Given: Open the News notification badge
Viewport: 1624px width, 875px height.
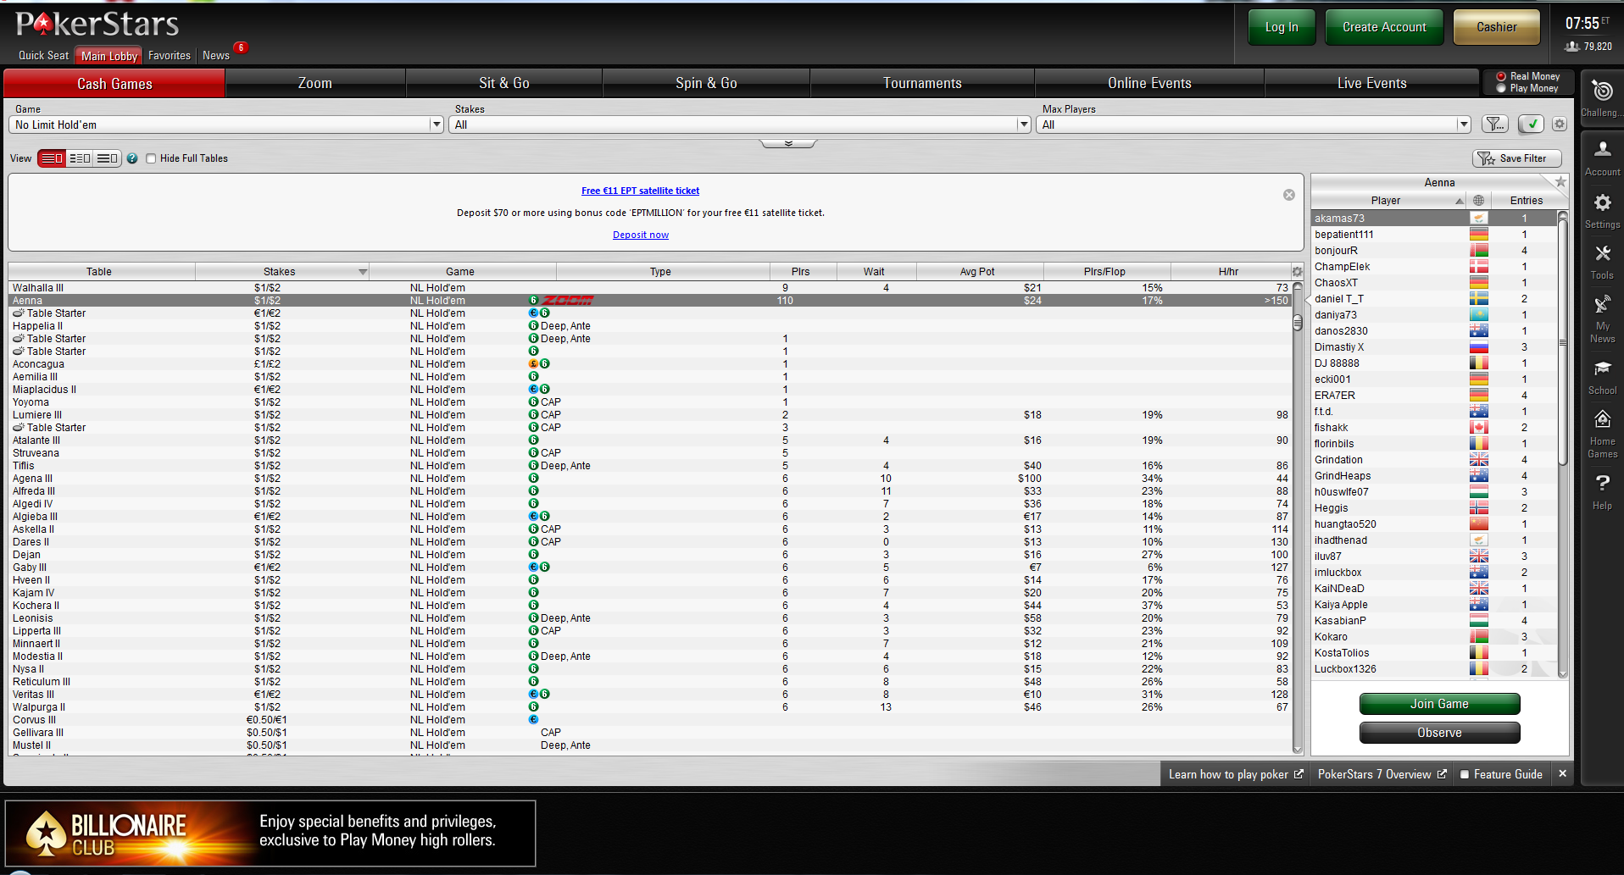Looking at the screenshot, I should pyautogui.click(x=241, y=47).
